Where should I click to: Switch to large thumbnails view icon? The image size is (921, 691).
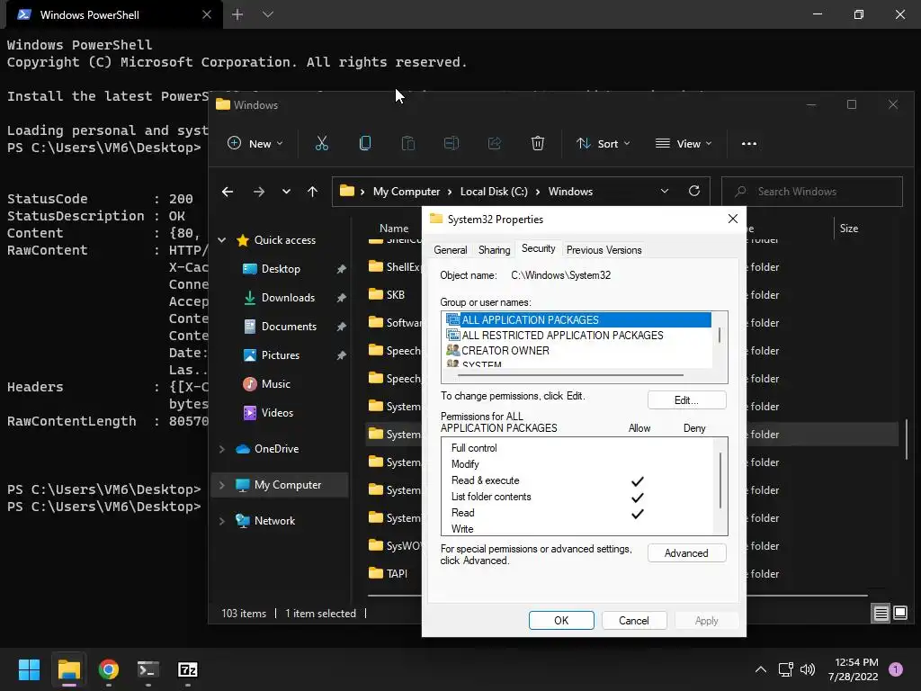tap(900, 614)
